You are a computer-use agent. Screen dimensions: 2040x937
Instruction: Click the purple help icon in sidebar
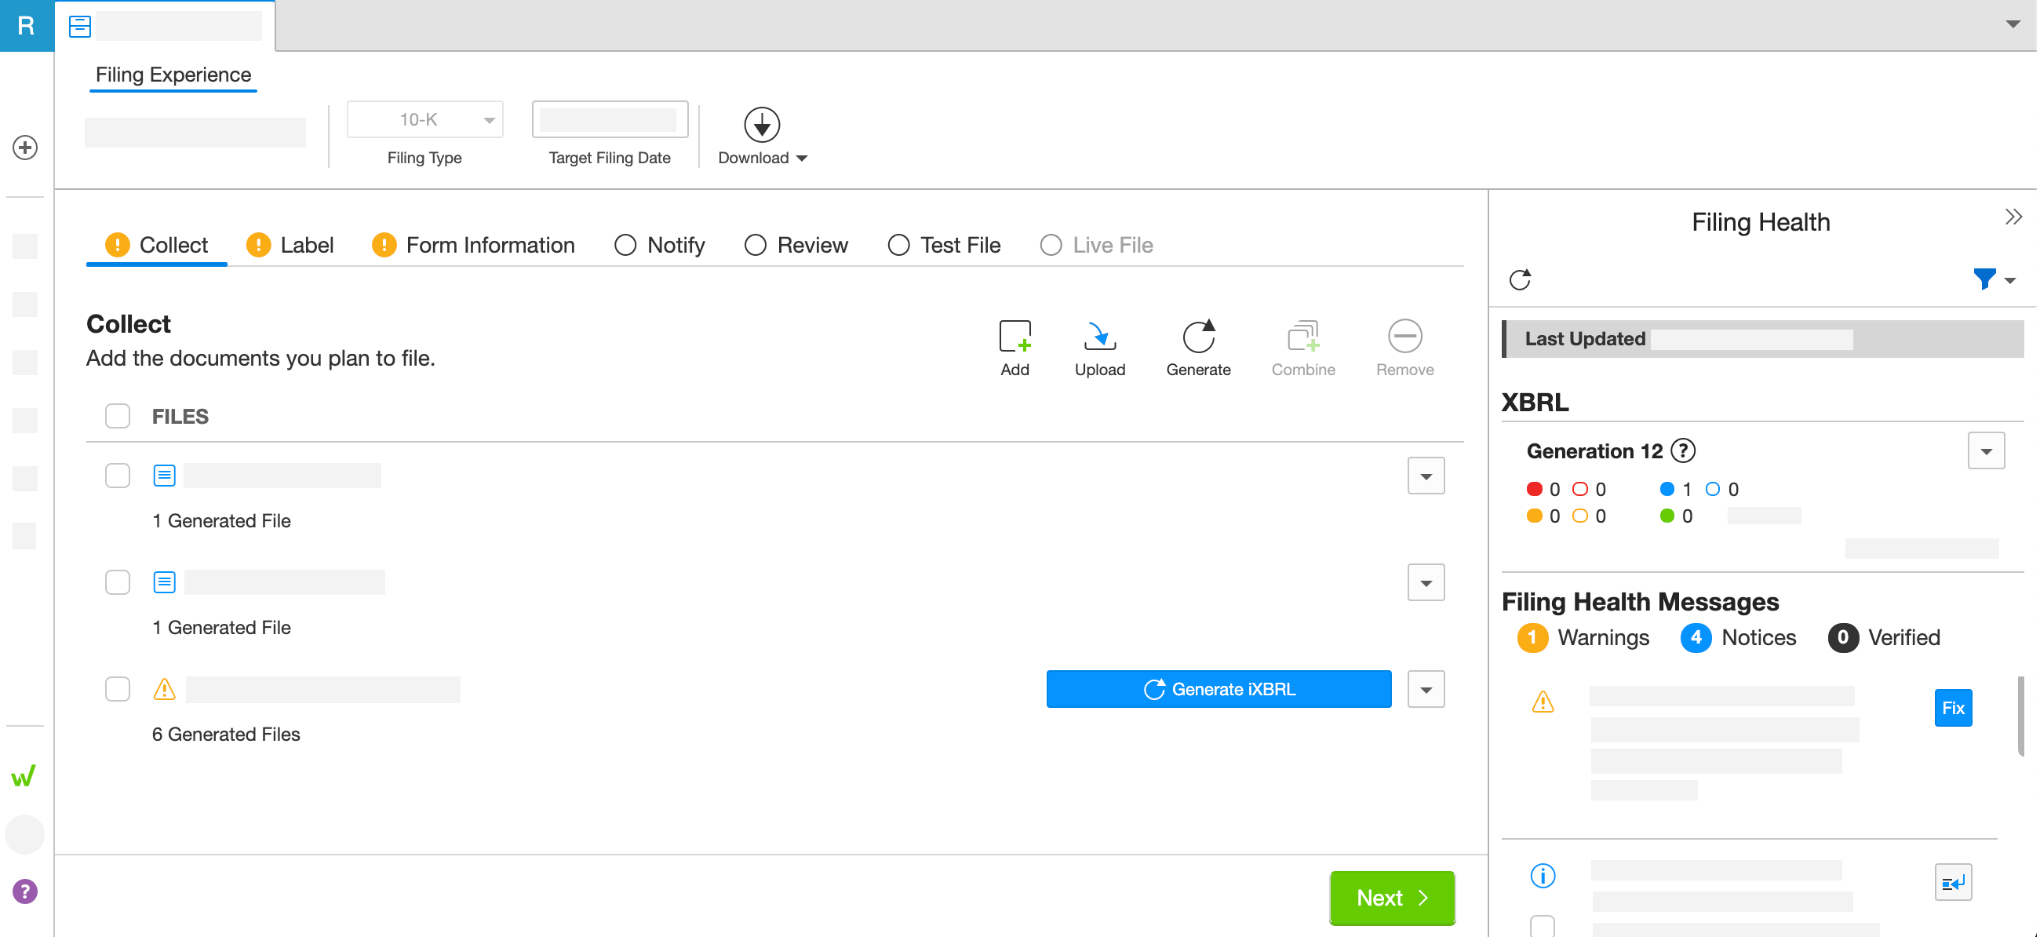coord(25,891)
